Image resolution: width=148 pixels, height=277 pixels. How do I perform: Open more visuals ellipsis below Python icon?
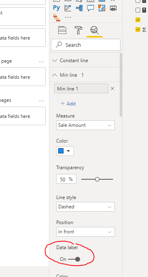[x=68, y=17]
